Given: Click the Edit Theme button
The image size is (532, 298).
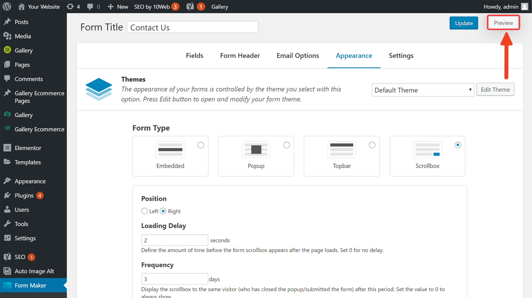Looking at the screenshot, I should (x=495, y=90).
